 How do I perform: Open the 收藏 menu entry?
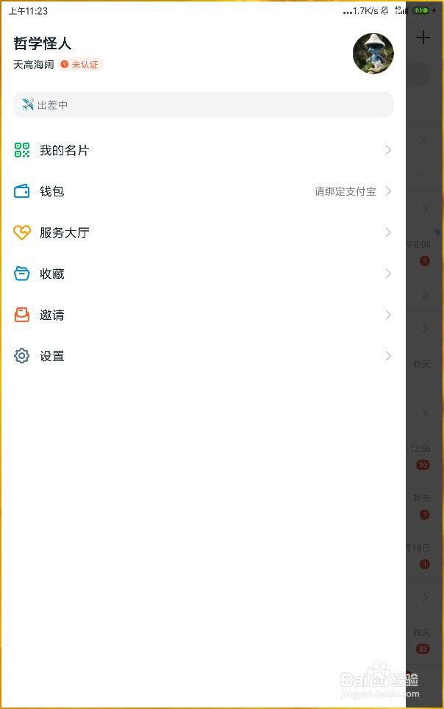203,274
